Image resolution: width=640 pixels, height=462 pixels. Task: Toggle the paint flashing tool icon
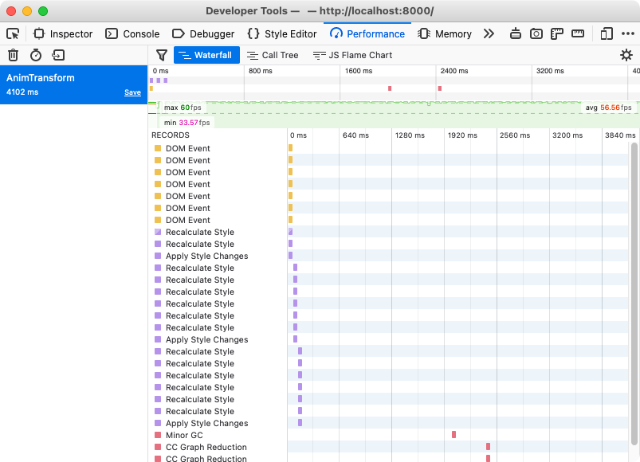[515, 34]
